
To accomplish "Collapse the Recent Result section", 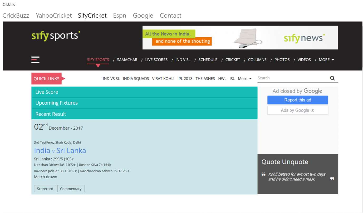I will click(144, 114).
